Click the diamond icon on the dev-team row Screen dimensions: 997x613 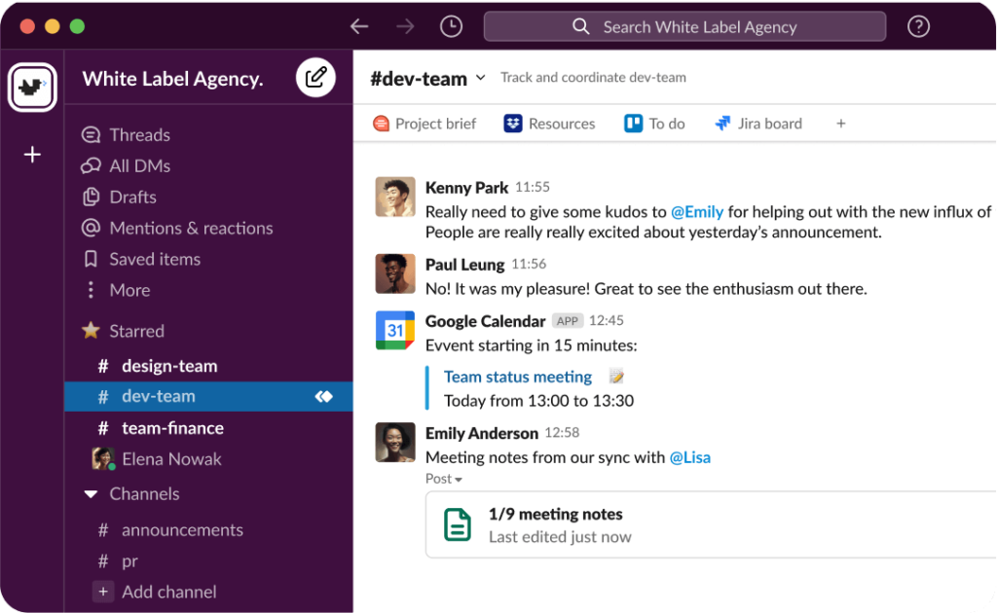click(x=323, y=396)
